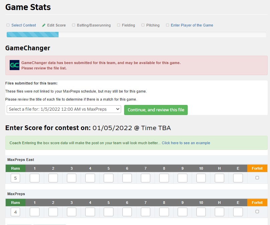Click the 'Please review the file list.' notice
Image resolution: width=270 pixels, height=225 pixels.
pos(44,68)
